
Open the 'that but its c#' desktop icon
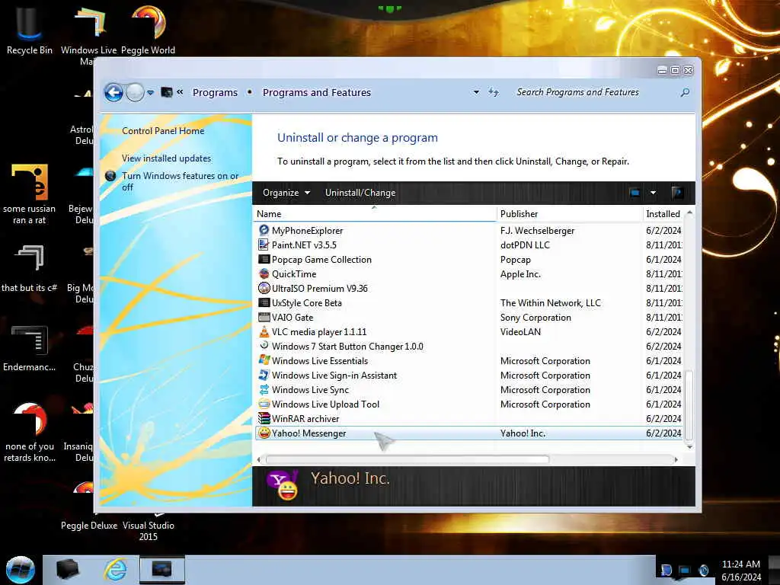click(29, 267)
